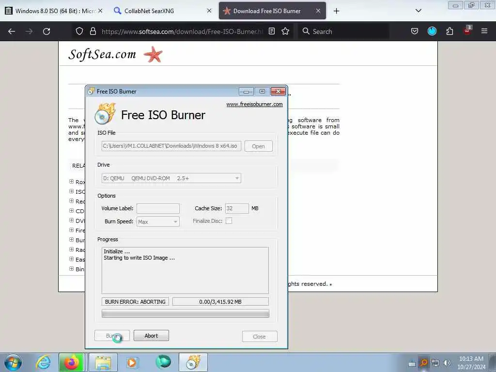The height and width of the screenshot is (372, 496).
Task: Reload the page with the refresh icon
Action: 46,31
